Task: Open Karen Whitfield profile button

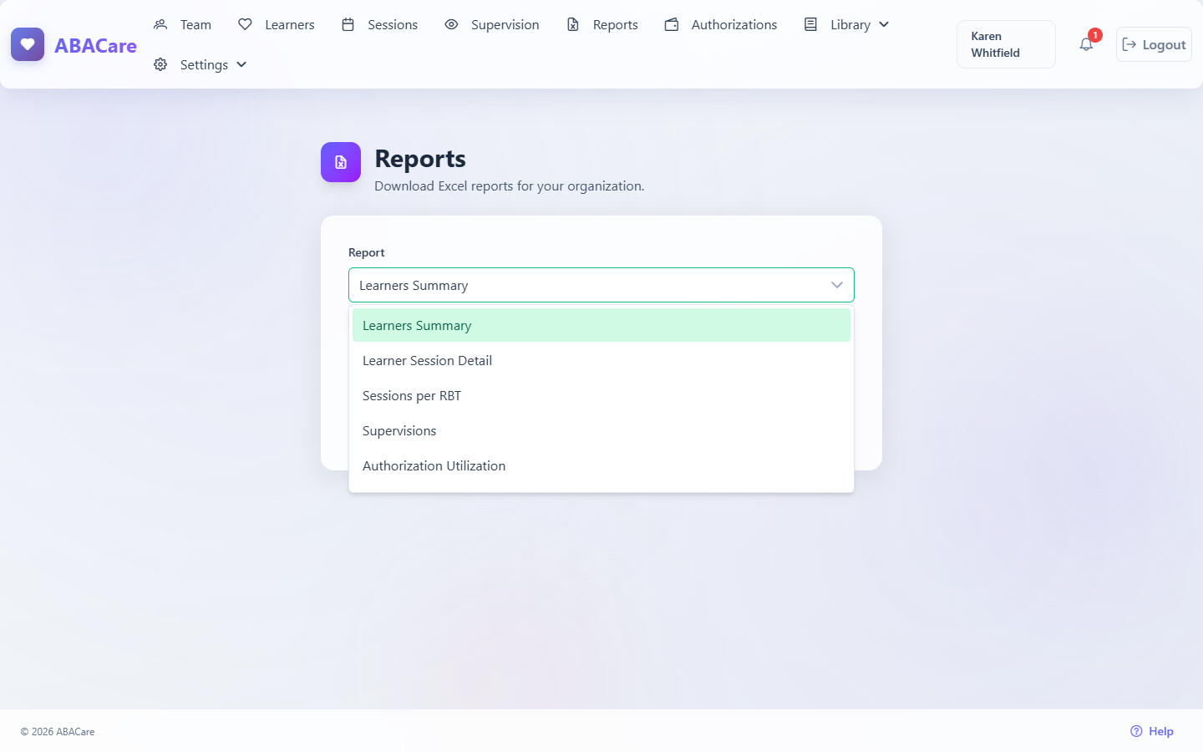Action: point(1006,44)
